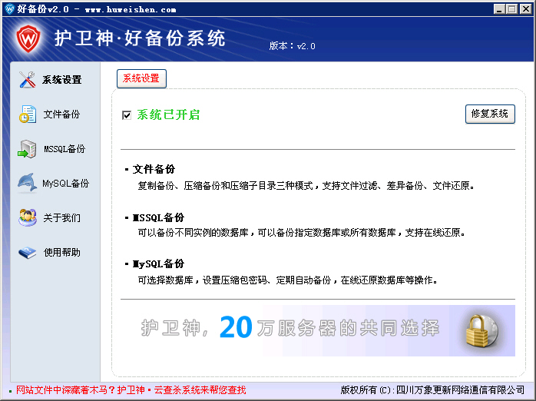Click the green 系统已开启 label
Image resolution: width=536 pixels, height=401 pixels.
point(168,115)
